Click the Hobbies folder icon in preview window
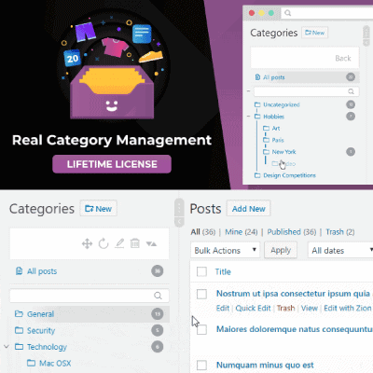373x373 pixels. [257, 117]
